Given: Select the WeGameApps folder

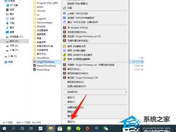Looking at the screenshot, I should point(43,23).
